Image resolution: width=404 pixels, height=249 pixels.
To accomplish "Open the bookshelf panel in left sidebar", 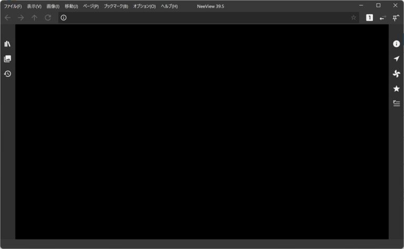I will [7, 44].
